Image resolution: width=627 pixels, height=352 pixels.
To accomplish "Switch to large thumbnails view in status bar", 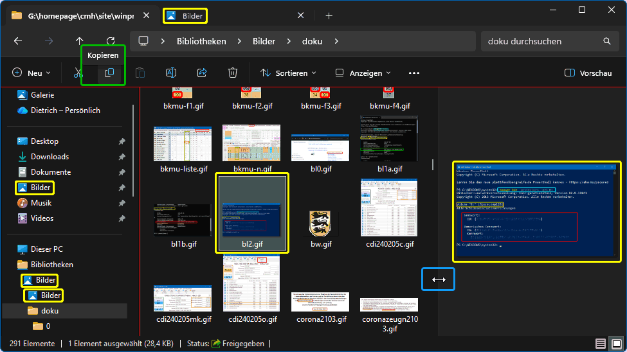I will point(615,344).
